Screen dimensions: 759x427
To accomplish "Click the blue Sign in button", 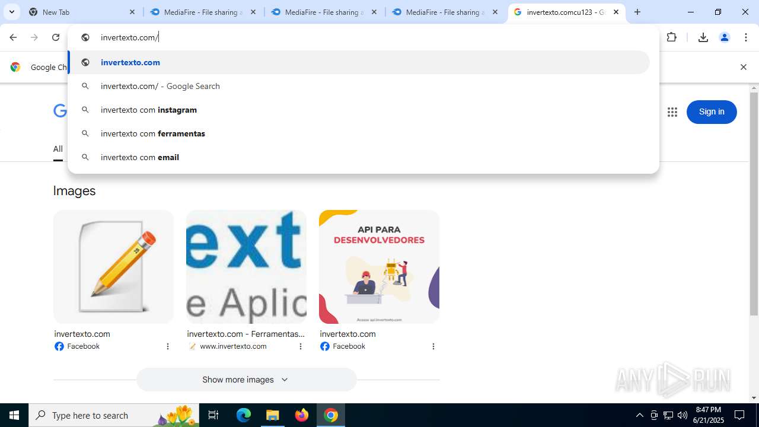I will coord(712,112).
